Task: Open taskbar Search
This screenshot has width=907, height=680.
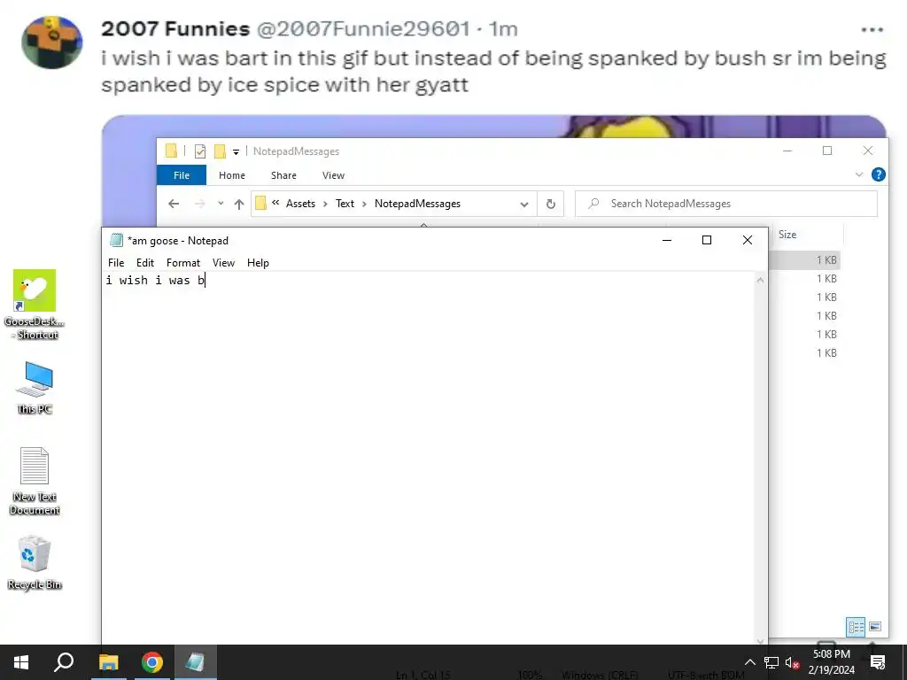Action: click(x=64, y=662)
